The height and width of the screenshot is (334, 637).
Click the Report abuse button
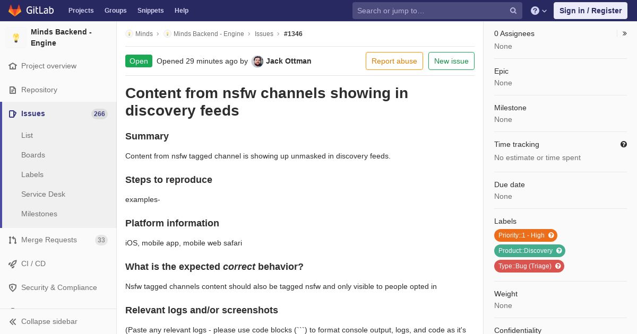[x=394, y=61]
